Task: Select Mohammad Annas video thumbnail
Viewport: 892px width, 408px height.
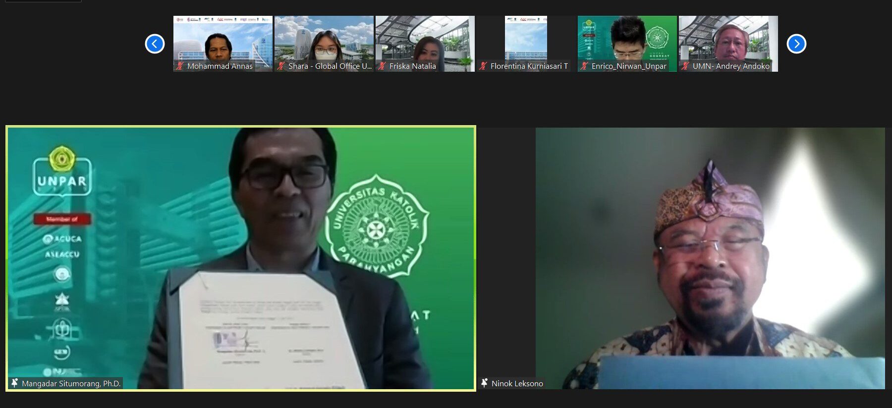Action: point(223,40)
